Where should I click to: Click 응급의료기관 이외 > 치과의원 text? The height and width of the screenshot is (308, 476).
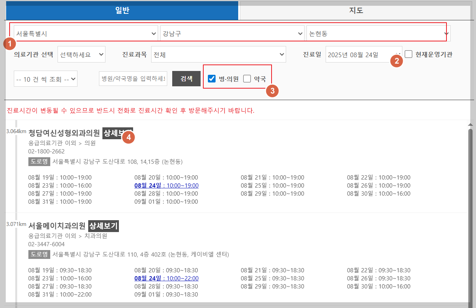[68, 236]
